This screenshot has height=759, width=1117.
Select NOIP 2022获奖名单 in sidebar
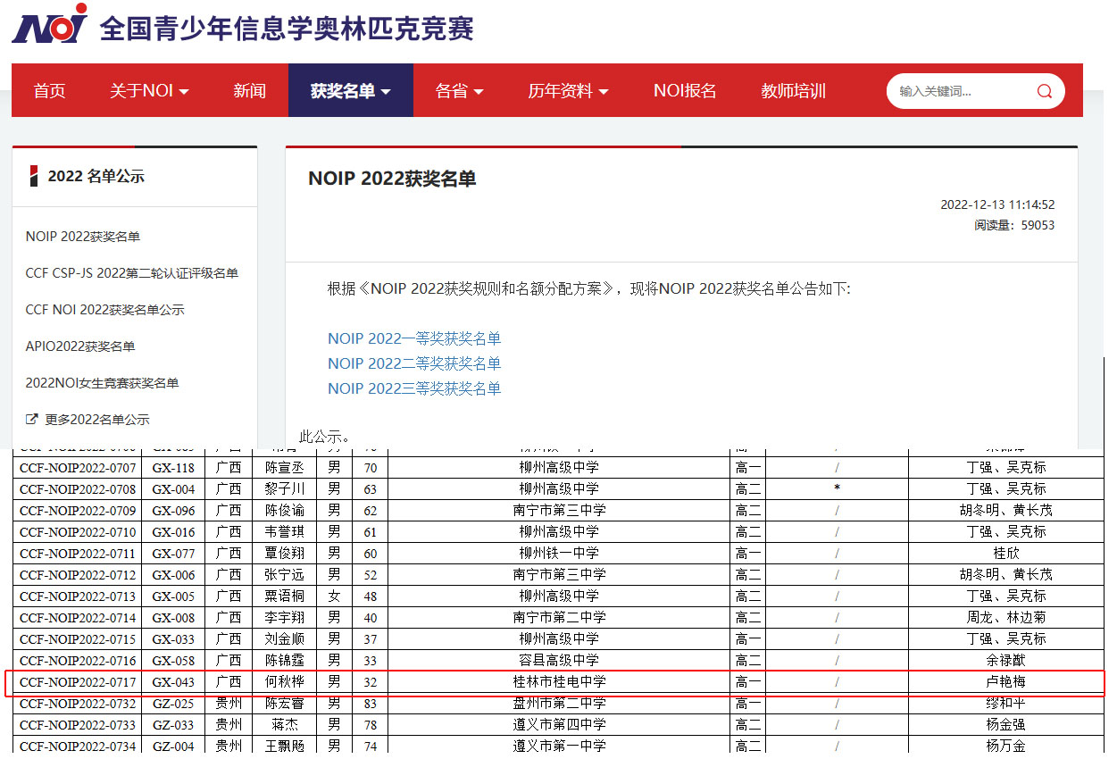tap(83, 237)
